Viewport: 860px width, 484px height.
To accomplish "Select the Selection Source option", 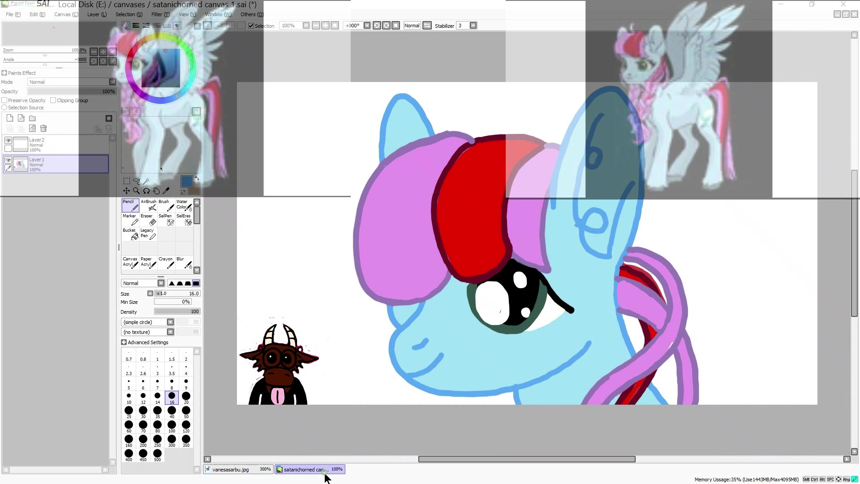I will [4, 108].
